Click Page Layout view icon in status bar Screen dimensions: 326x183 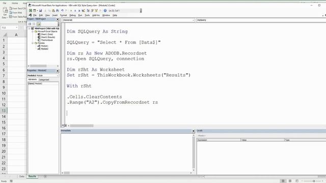tap(290, 181)
